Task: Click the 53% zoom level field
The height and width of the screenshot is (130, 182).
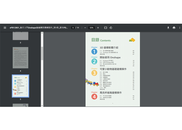Action: 92,28
